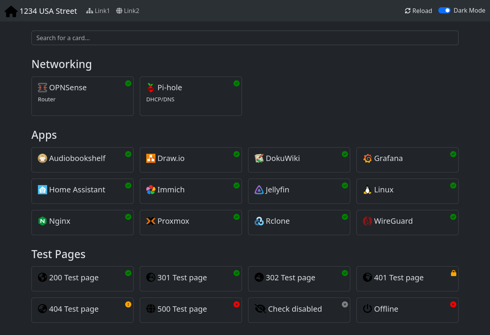The width and height of the screenshot is (490, 335).
Task: Click the crossed-out eye icon on Check disabled
Action: tap(260, 309)
